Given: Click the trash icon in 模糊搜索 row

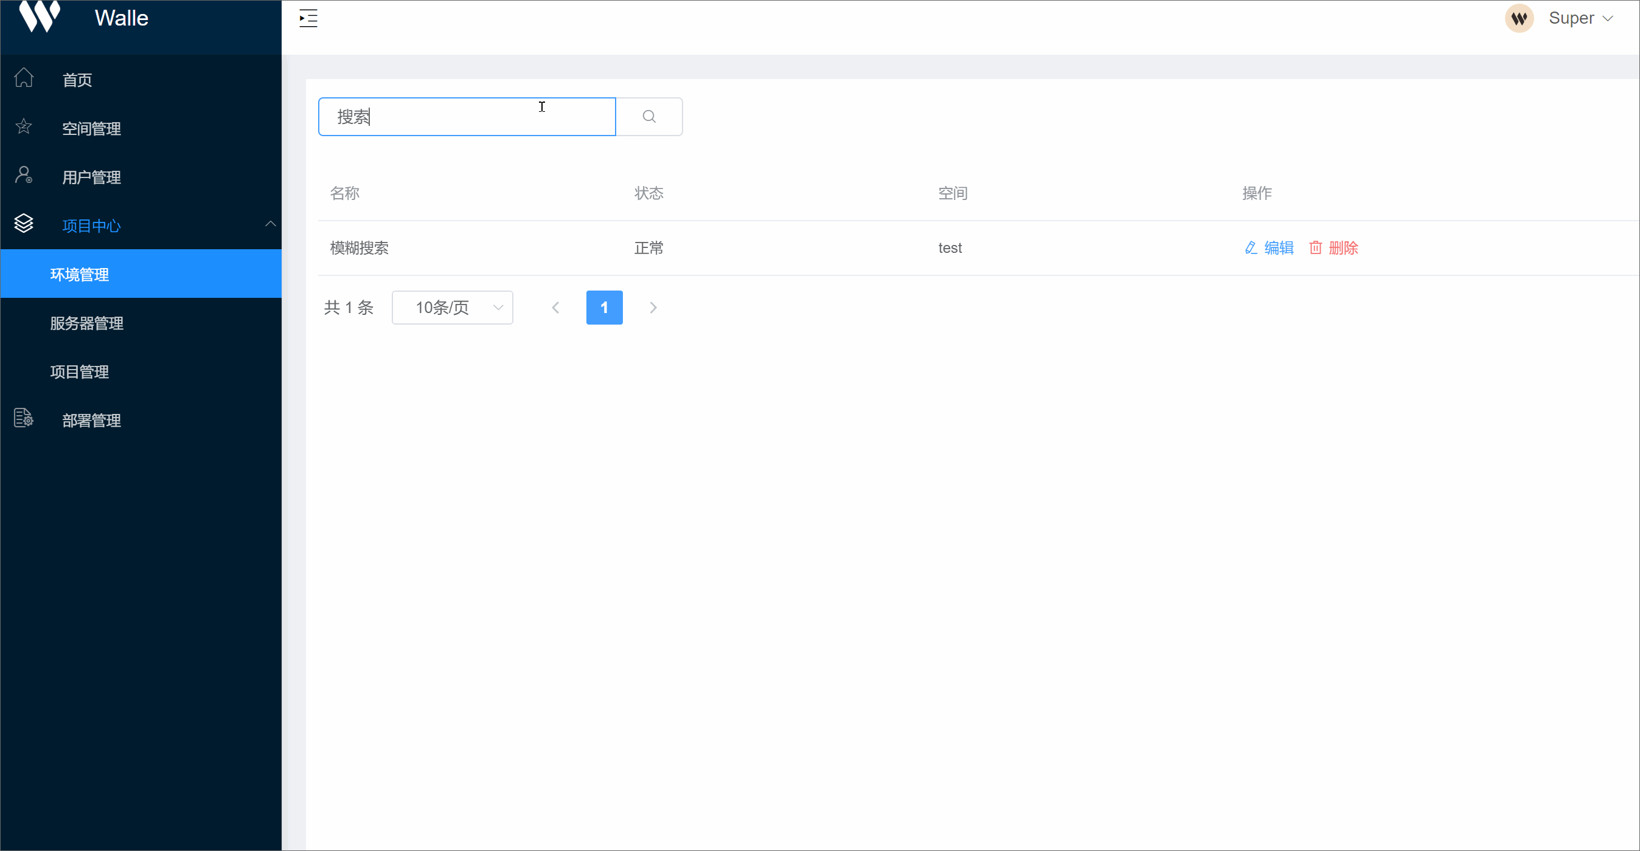Looking at the screenshot, I should (1315, 247).
